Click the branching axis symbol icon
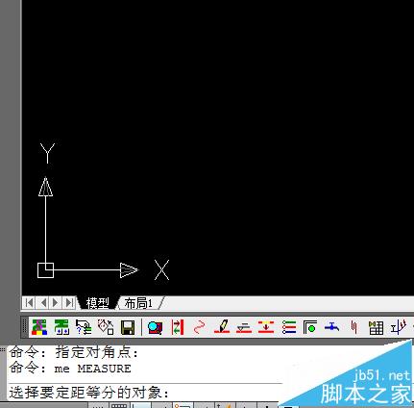This screenshot has width=414, height=408. 399,327
